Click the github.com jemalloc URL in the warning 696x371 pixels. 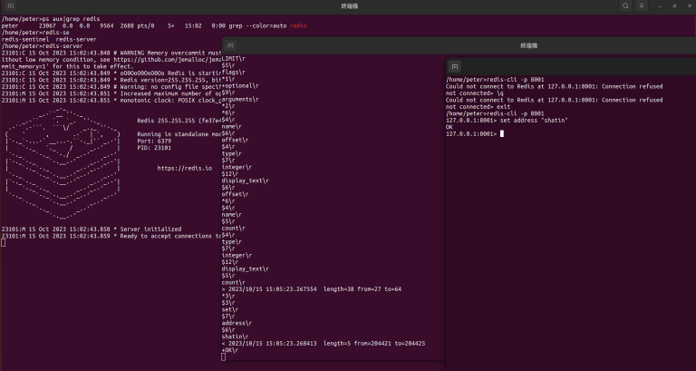coord(167,60)
